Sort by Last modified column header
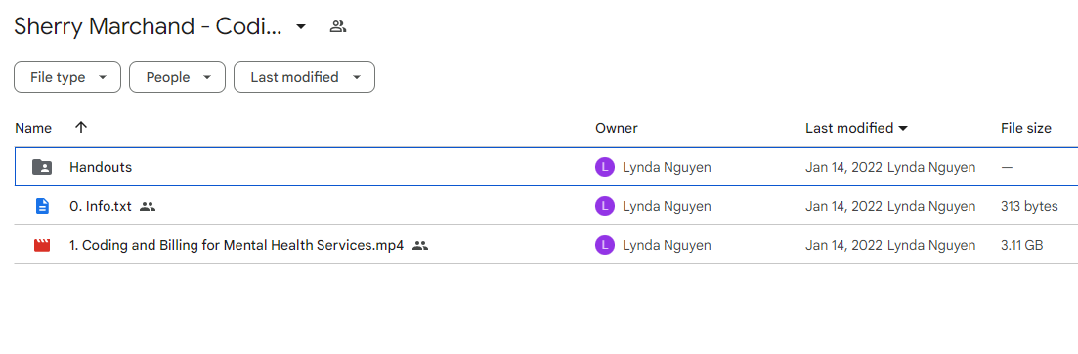1078x354 pixels. [849, 129]
